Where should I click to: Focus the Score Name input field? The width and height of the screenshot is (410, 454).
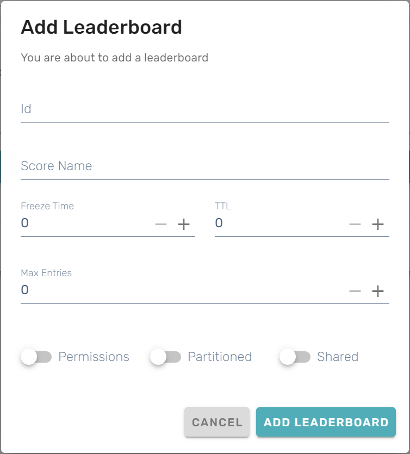(x=204, y=166)
